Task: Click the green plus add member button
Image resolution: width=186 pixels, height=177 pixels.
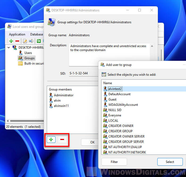Action: click(51, 139)
